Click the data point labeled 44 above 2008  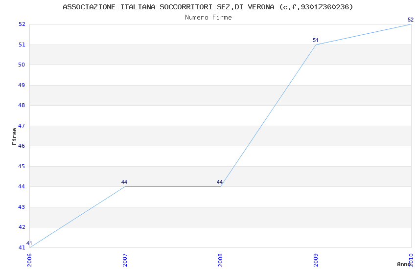tap(220, 182)
